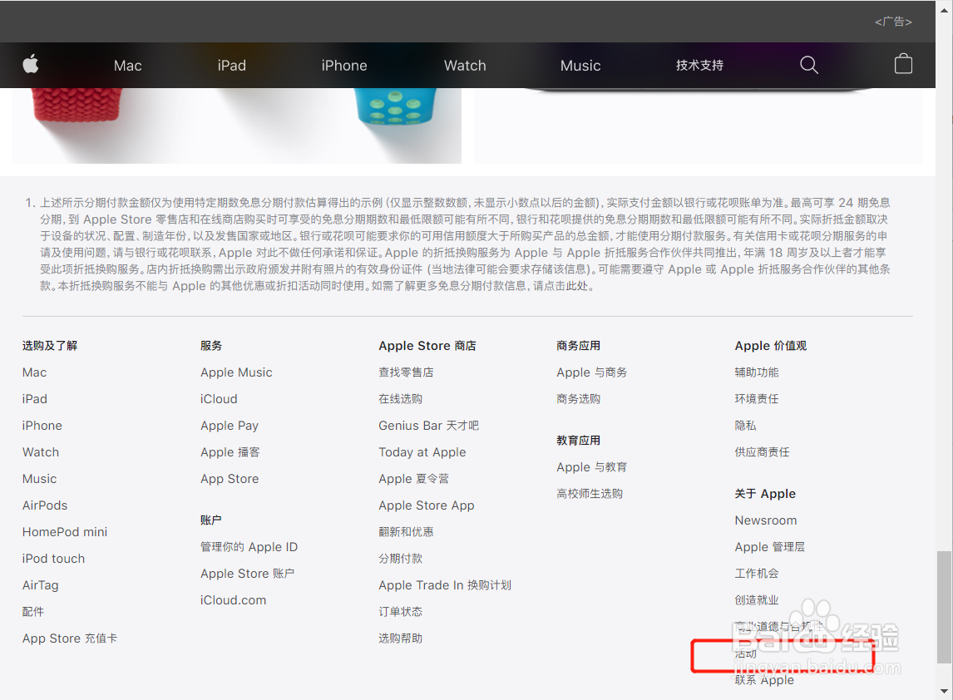
Task: Click the vertical scrollbar thumb
Action: (x=944, y=607)
